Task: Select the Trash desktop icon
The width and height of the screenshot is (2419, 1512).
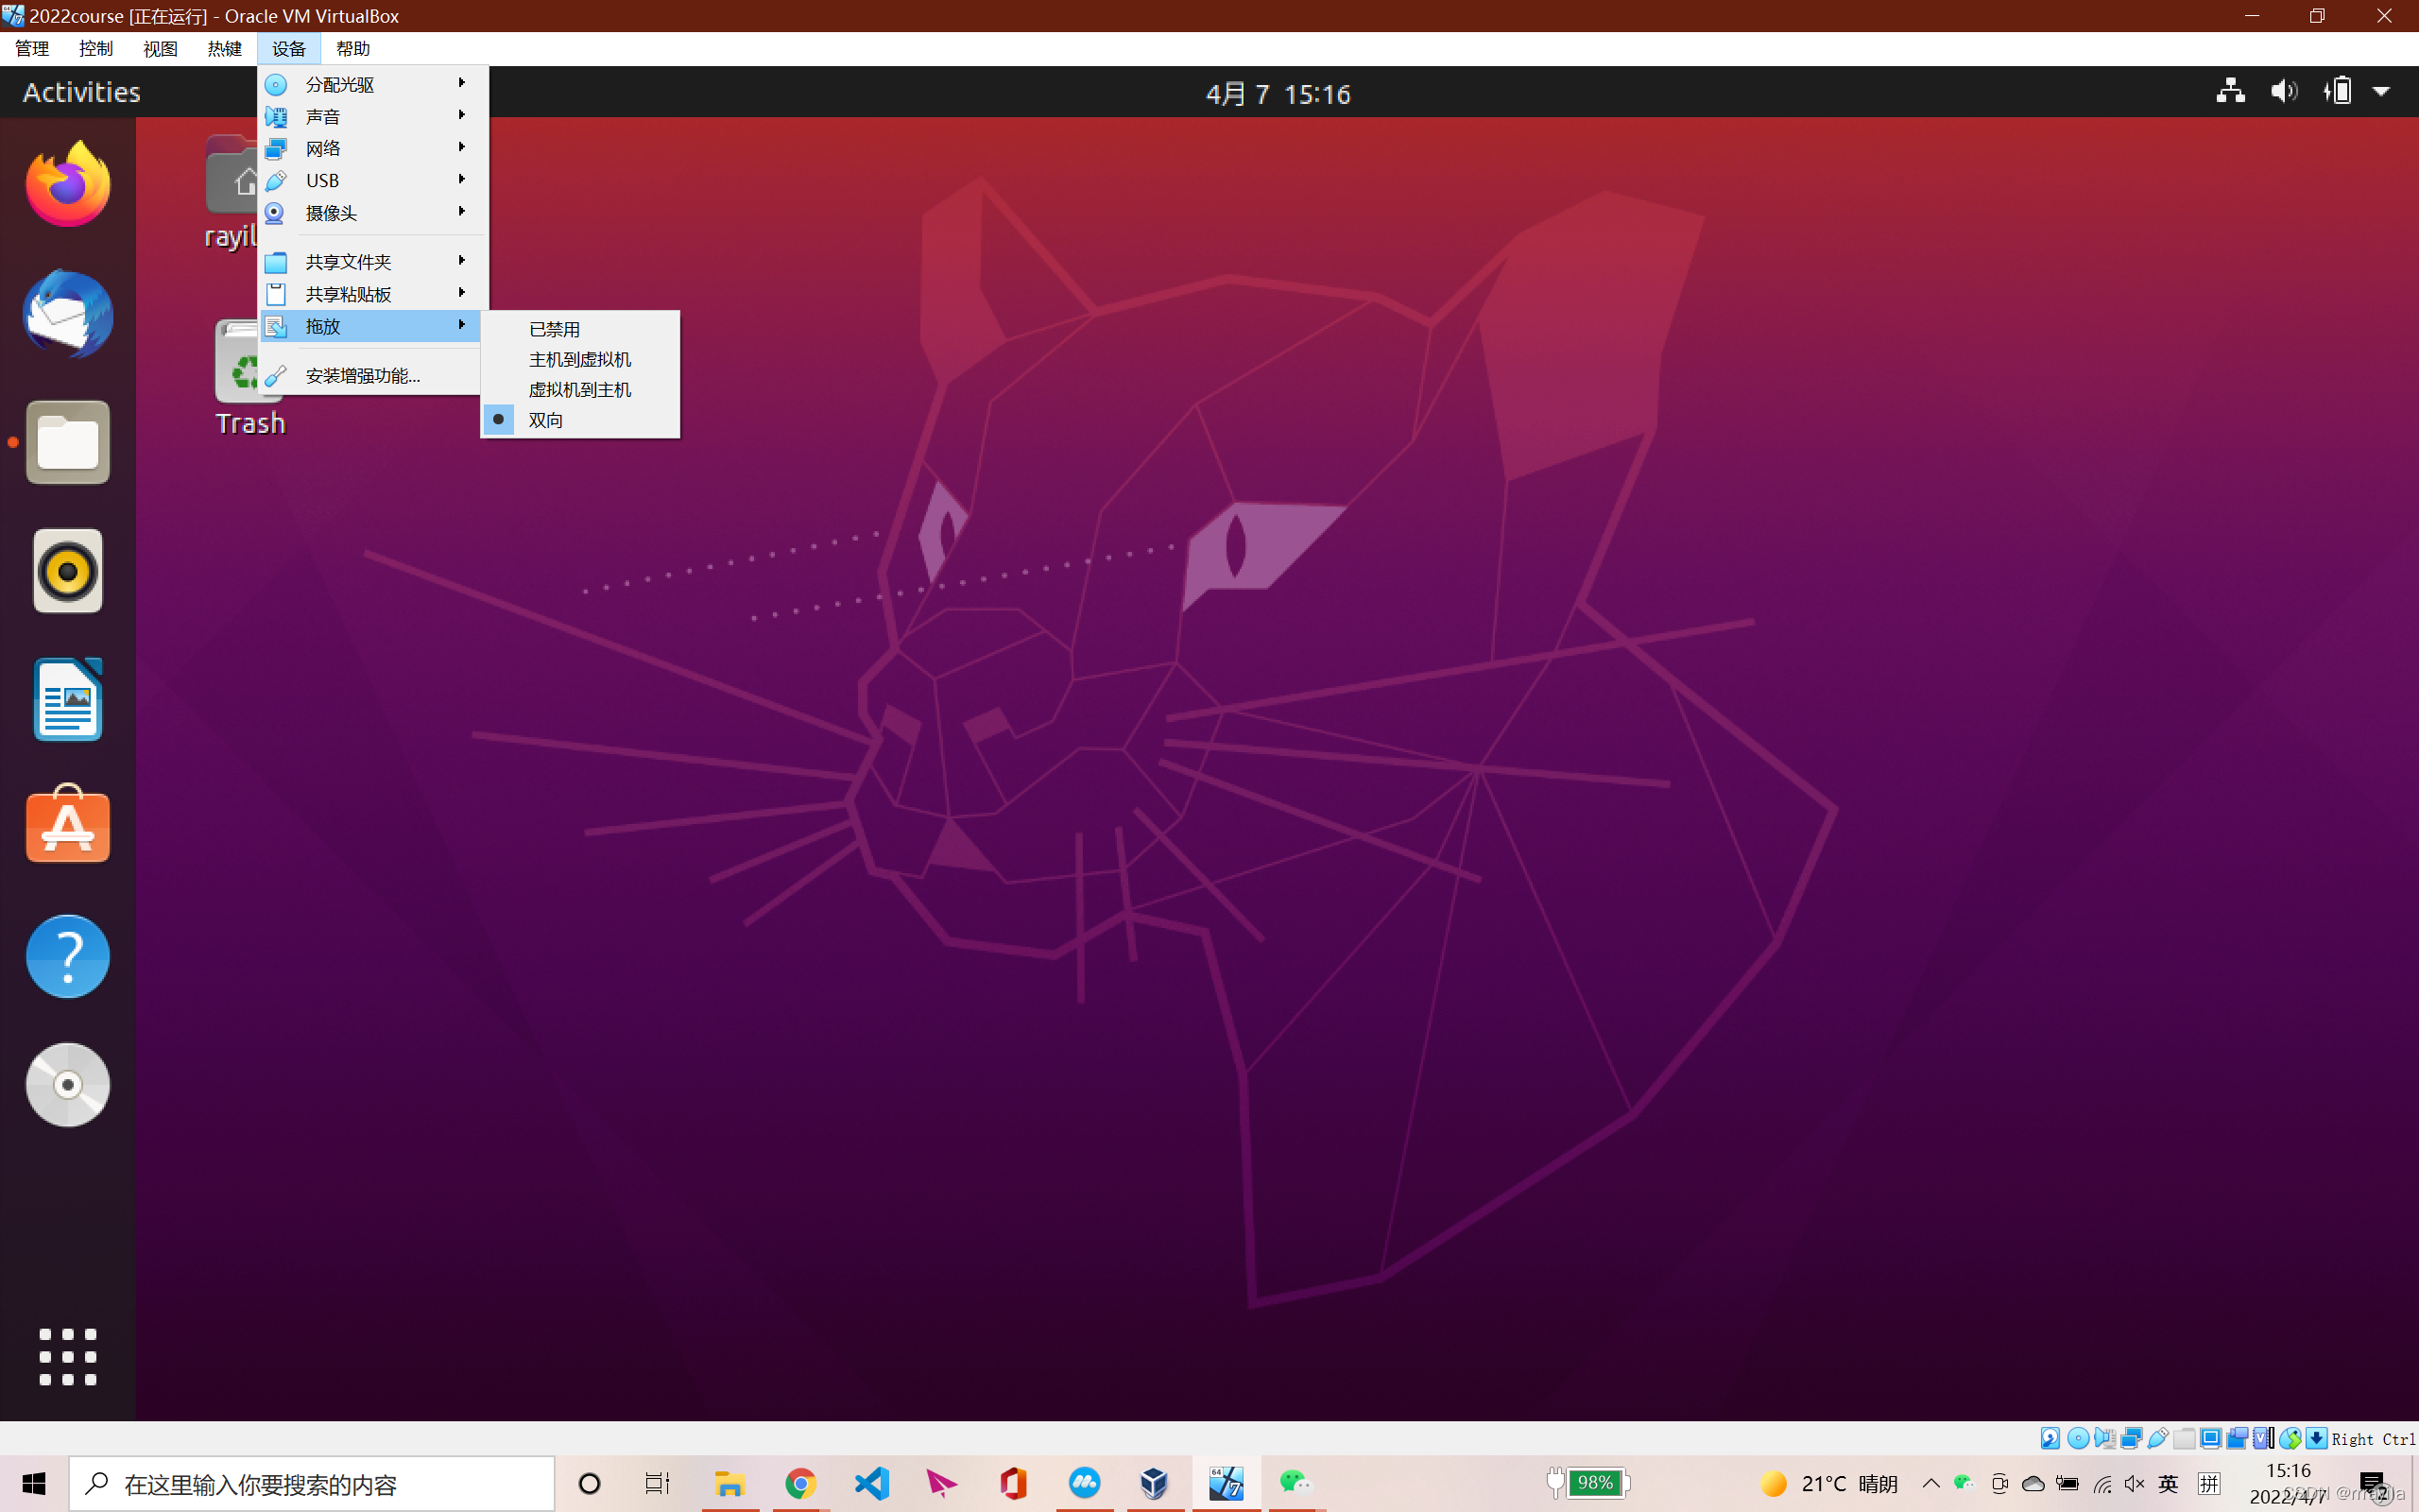Action: click(x=249, y=378)
